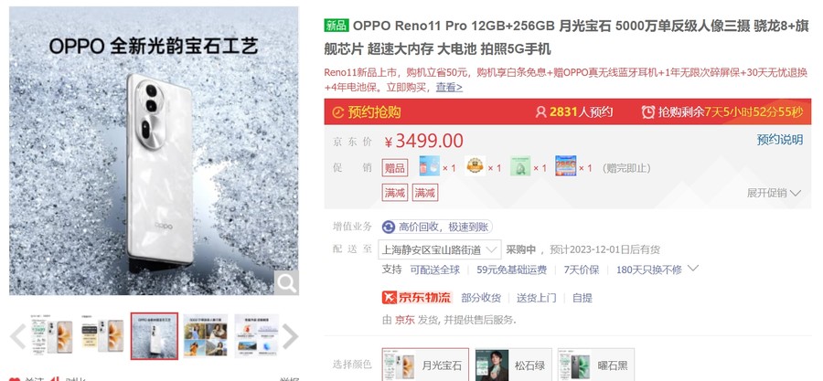Select the fourth thumbnail with portrait photos
This screenshot has height=381, width=823.
tap(206, 336)
